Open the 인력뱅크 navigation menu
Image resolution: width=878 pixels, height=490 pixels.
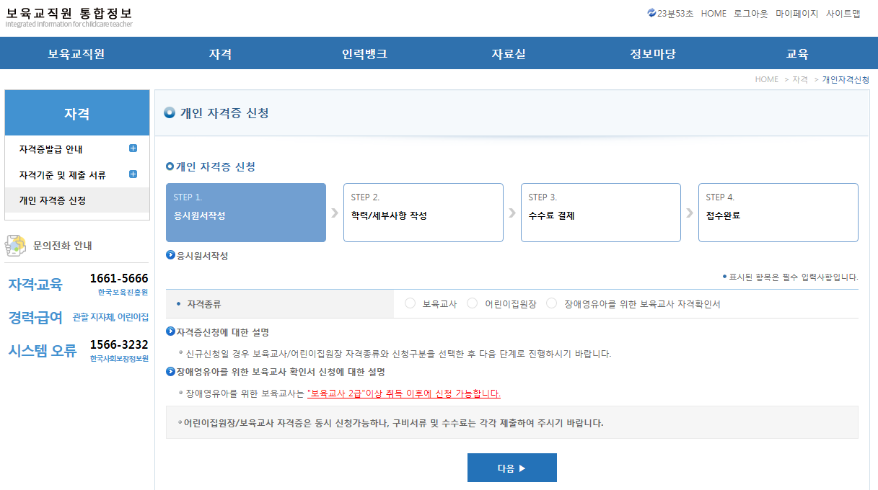(365, 53)
